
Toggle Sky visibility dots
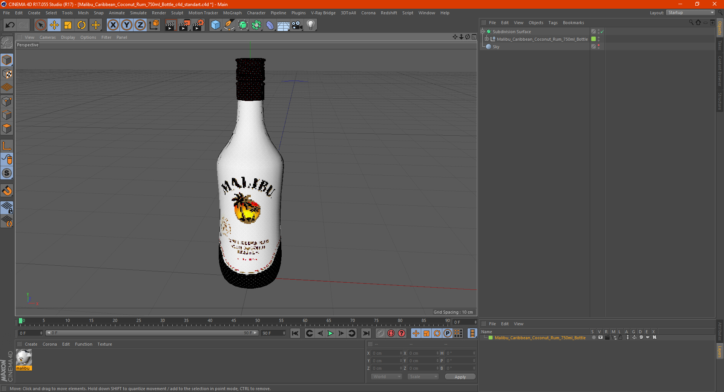[x=598, y=47]
